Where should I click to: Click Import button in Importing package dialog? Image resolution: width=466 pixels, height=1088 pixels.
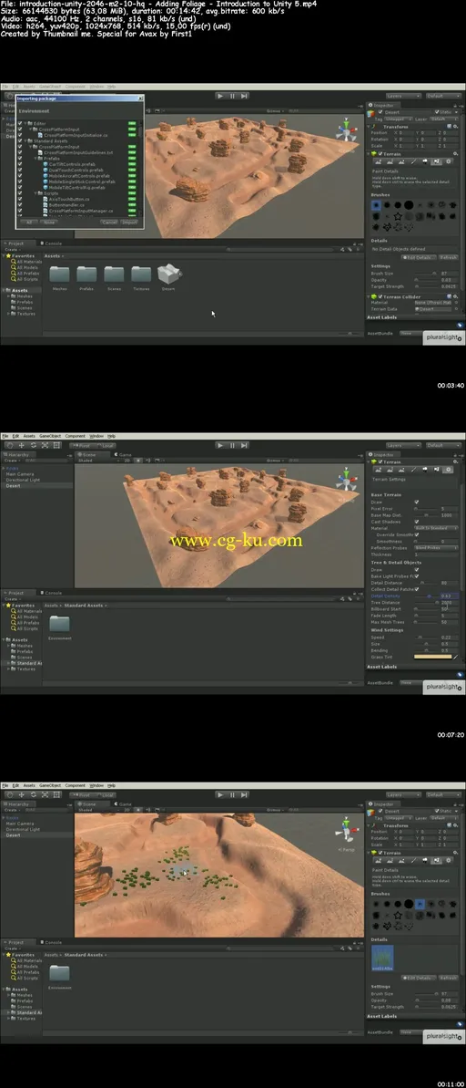[x=129, y=222]
